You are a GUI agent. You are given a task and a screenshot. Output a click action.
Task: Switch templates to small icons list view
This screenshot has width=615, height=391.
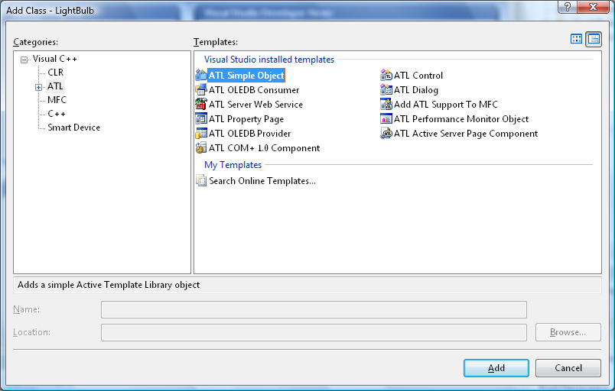point(594,39)
